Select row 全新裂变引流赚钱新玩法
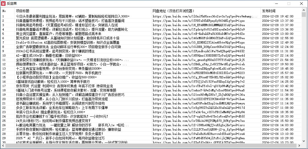 click(x=151, y=60)
